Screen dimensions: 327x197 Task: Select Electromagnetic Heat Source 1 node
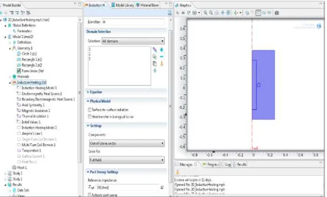click(42, 94)
